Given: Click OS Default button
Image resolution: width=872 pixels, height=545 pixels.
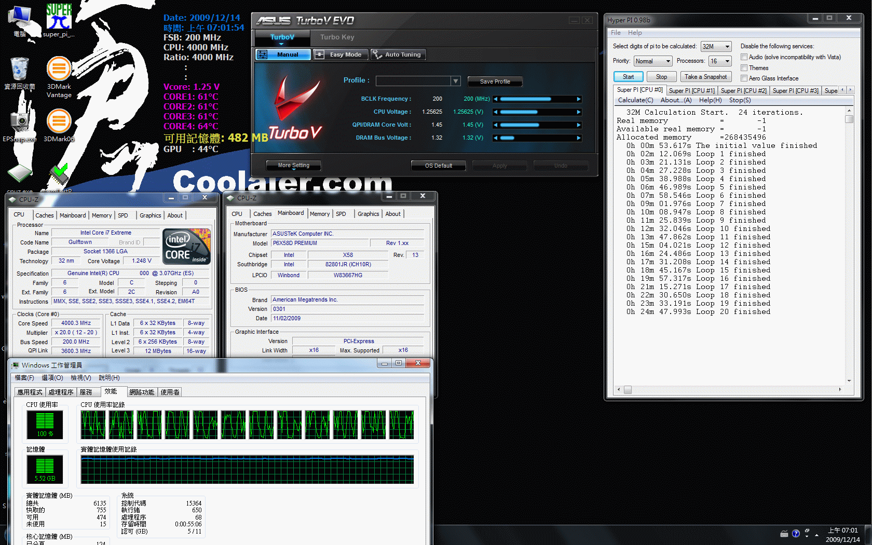Looking at the screenshot, I should pyautogui.click(x=439, y=166).
